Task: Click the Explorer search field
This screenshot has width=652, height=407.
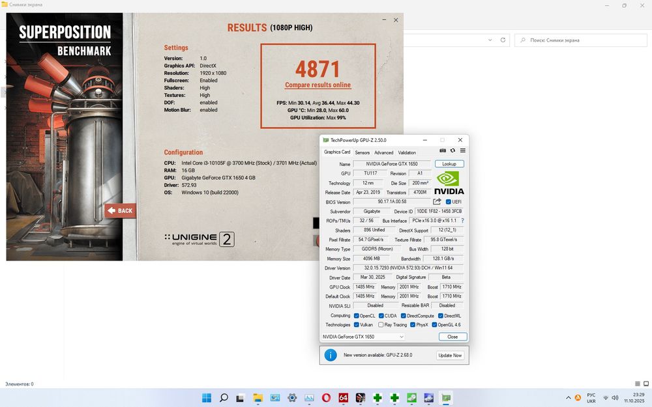Action: coord(581,40)
